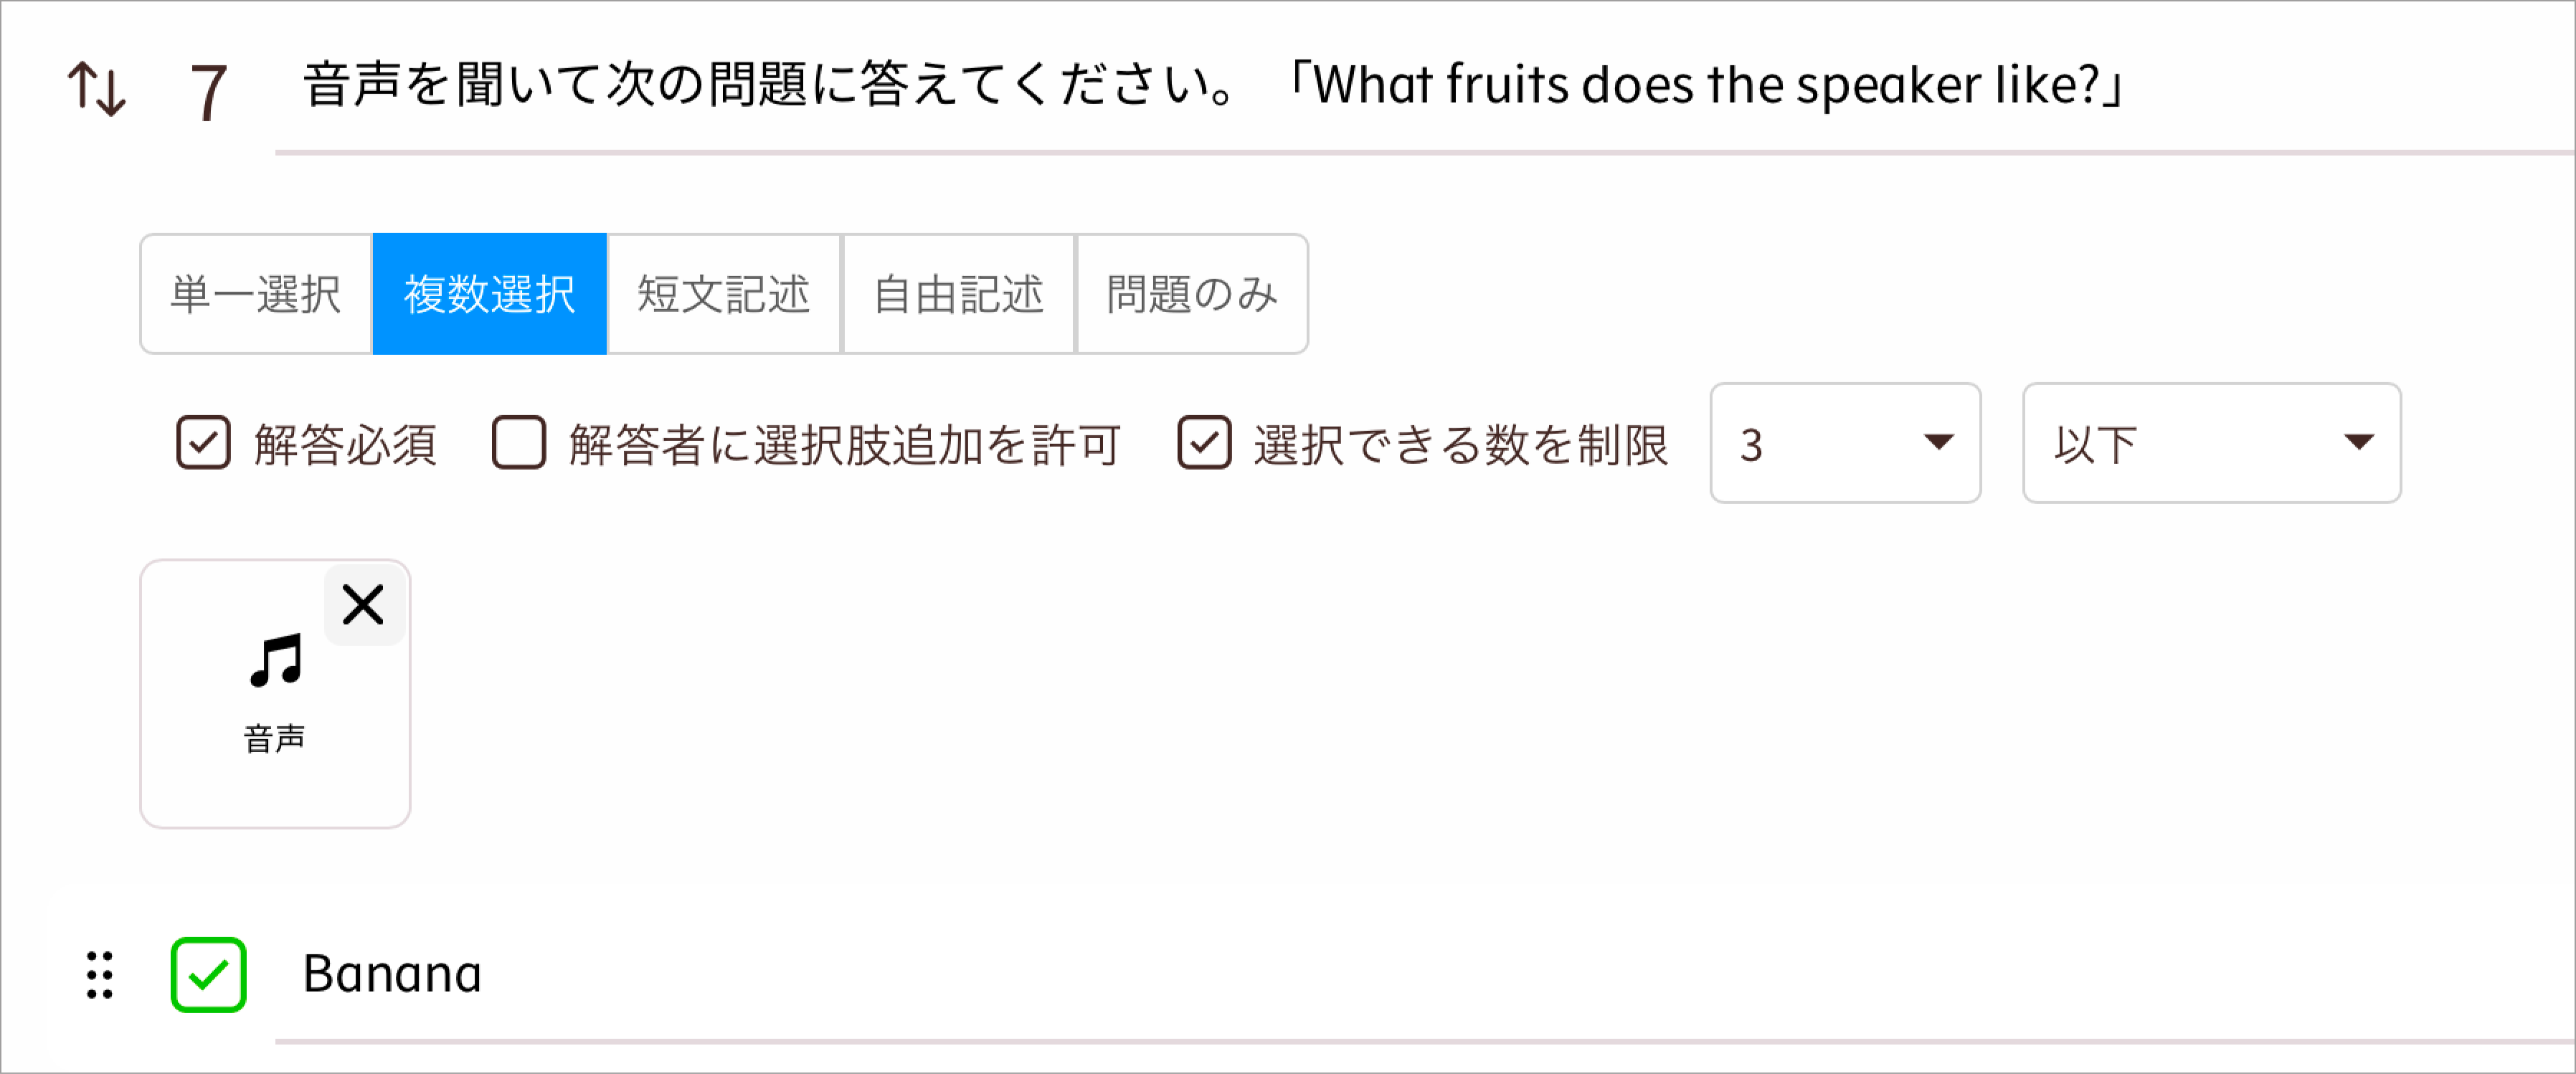Viewport: 2576px width, 1074px height.
Task: Uncheck the 解答必須 checkbox
Action: (x=203, y=443)
